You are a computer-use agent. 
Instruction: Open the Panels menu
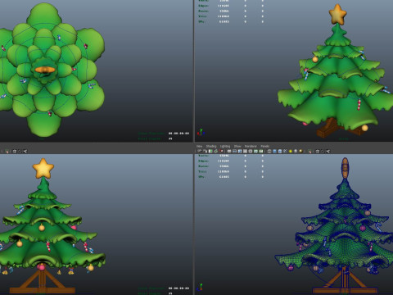pos(265,146)
